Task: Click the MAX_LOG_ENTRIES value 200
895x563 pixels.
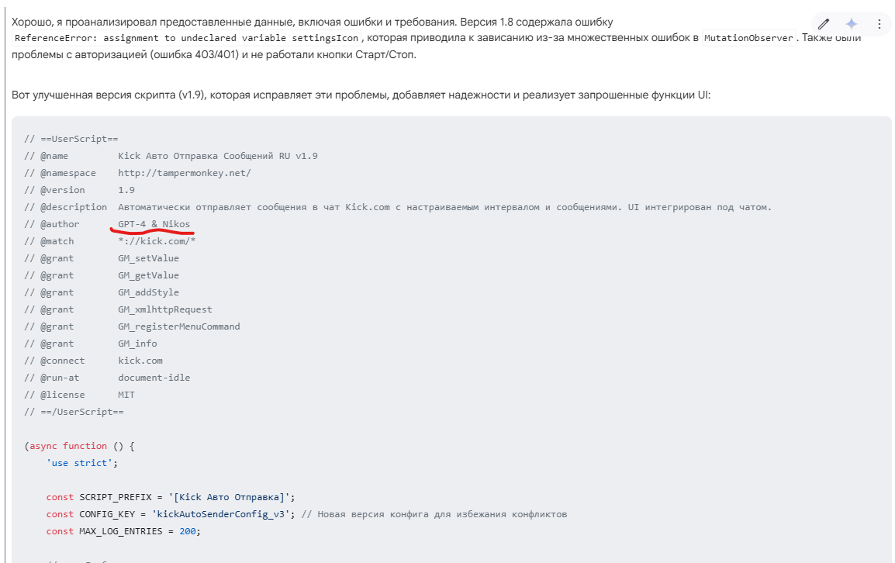Action: pos(187,532)
